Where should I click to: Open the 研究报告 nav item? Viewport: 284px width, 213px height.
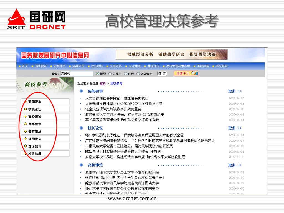(x=222, y=66)
